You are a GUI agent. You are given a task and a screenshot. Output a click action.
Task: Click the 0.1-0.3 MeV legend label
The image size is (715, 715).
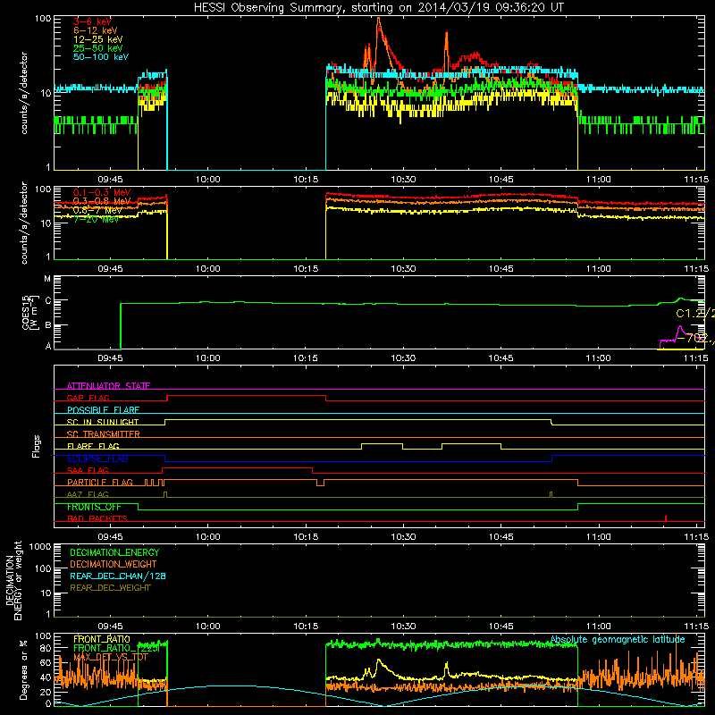coord(102,192)
